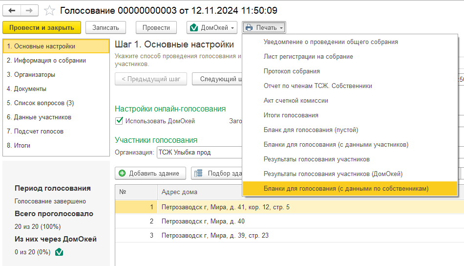464x266 pixels.
Task: Open Лист регистрации на собрание
Action: point(308,57)
